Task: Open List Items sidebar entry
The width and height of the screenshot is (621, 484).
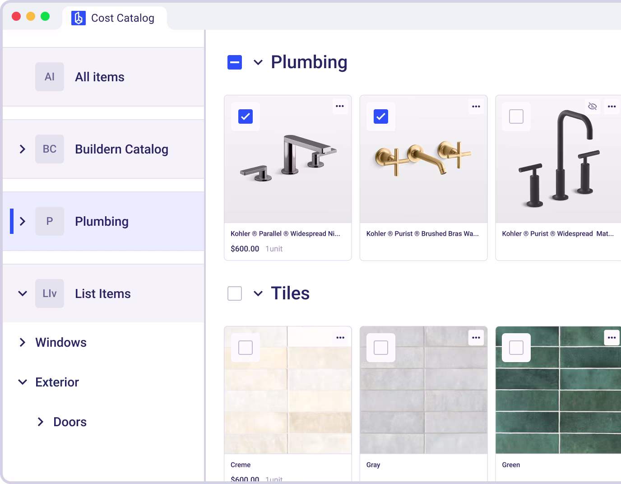Action: click(x=103, y=293)
